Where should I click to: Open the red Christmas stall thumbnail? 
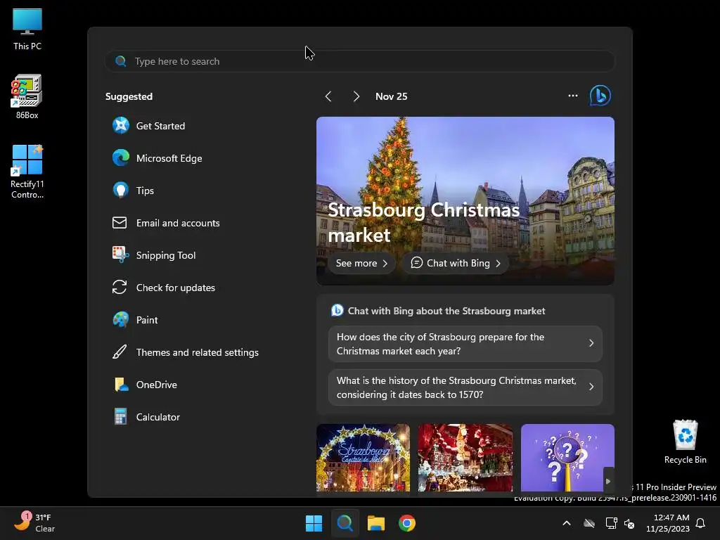pos(465,458)
